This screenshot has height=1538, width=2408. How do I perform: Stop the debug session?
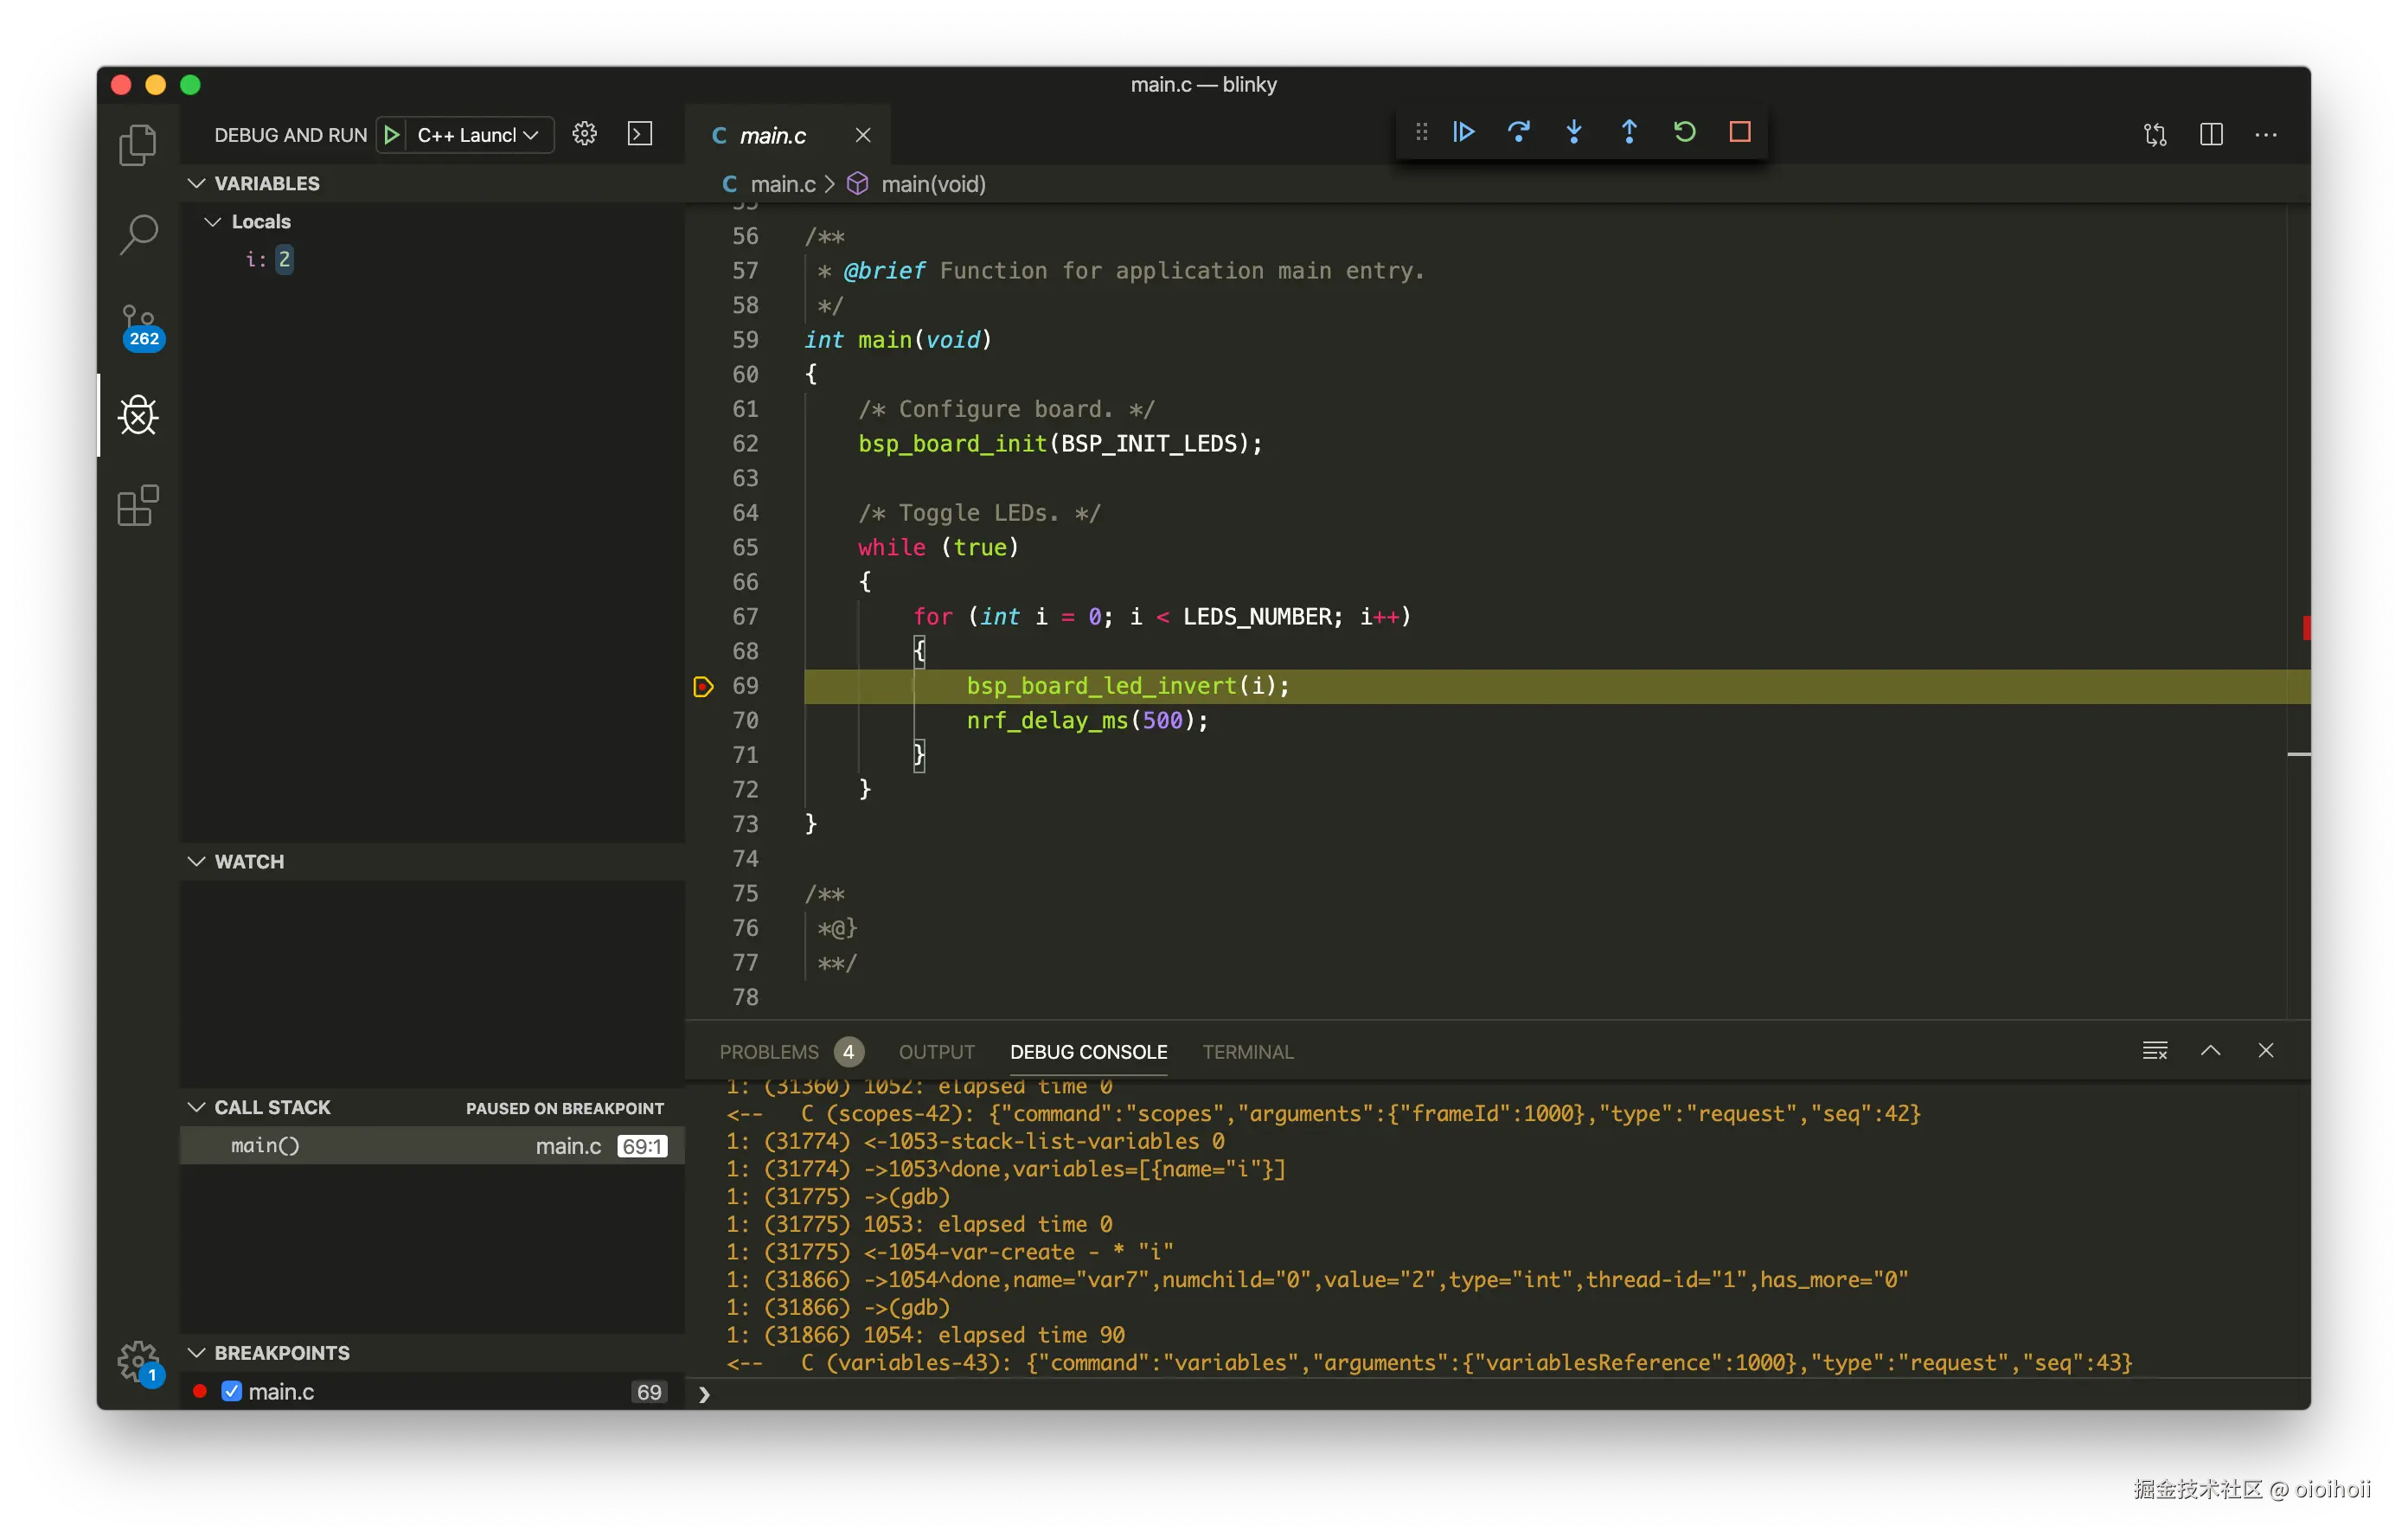(1740, 132)
